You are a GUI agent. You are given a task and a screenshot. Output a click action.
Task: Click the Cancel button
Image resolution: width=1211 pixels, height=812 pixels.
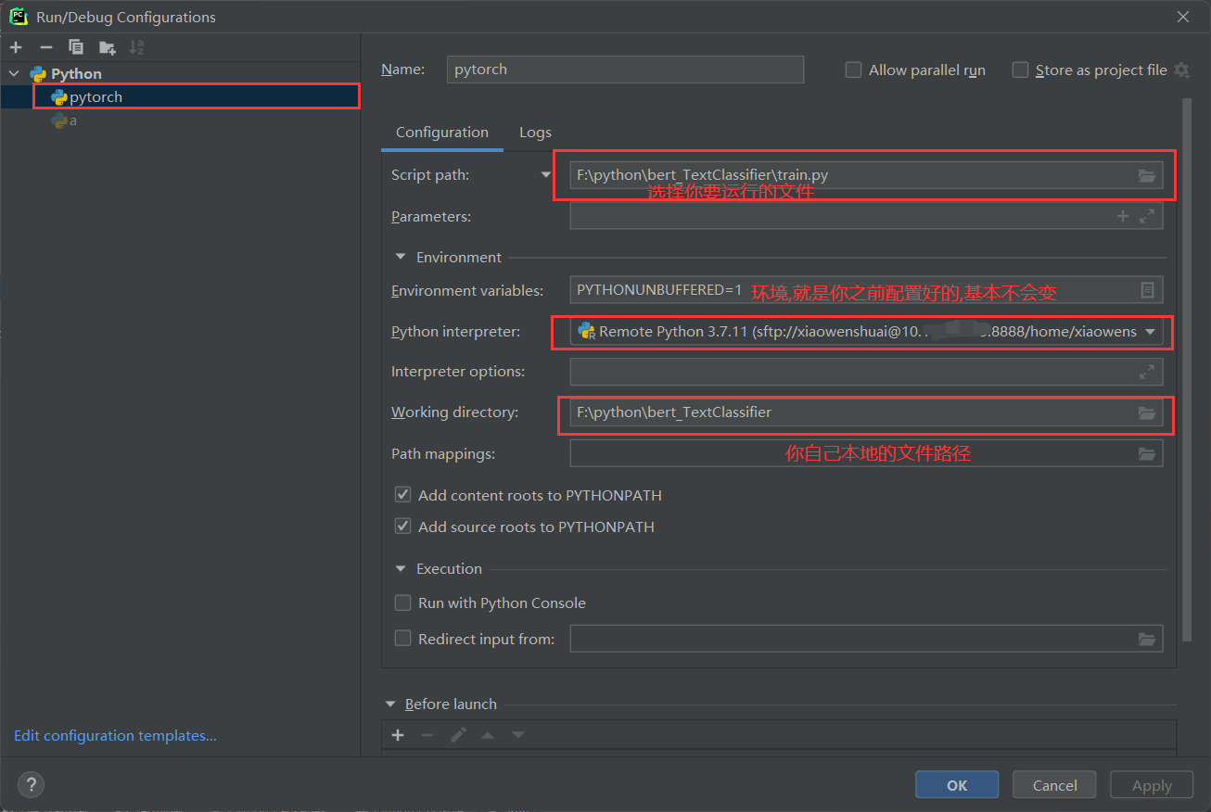pyautogui.click(x=1054, y=784)
